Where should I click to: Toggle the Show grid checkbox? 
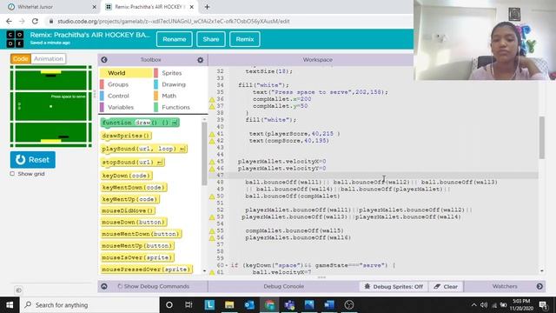[x=12, y=174]
